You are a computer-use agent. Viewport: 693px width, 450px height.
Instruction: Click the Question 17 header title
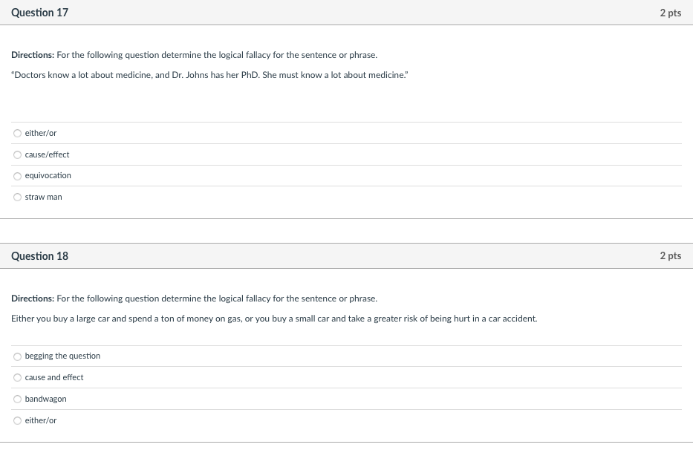point(40,13)
